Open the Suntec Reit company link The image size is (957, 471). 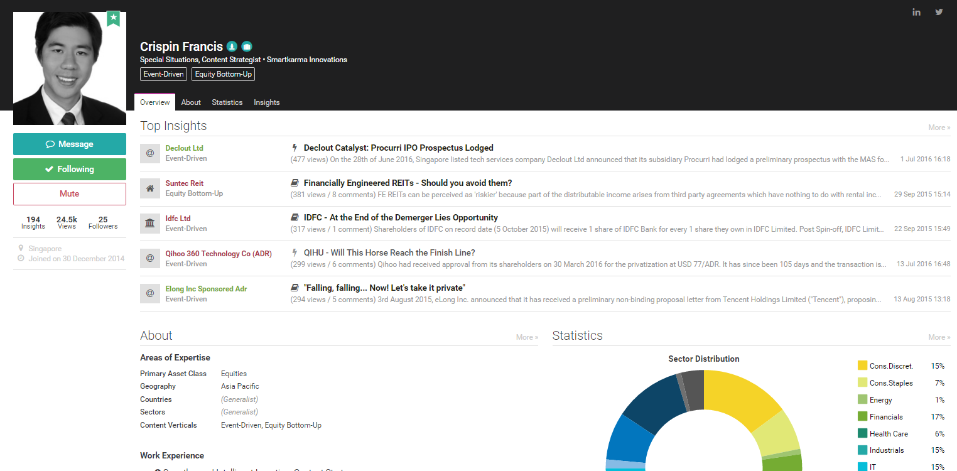click(184, 183)
